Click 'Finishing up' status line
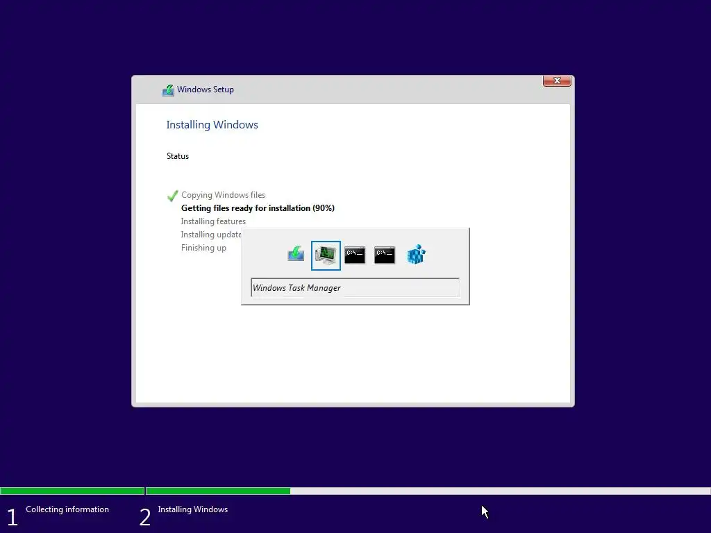711x533 pixels. pyautogui.click(x=203, y=248)
